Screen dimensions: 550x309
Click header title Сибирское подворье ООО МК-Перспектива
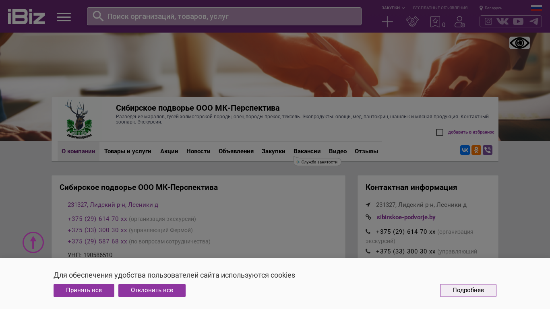(198, 108)
